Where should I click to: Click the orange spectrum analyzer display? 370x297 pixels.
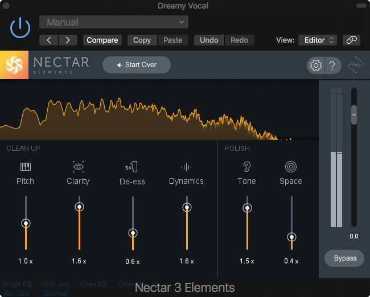click(x=159, y=110)
